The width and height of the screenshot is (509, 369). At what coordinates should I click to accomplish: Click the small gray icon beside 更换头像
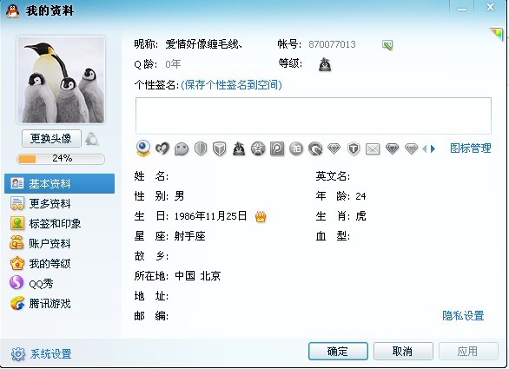[x=92, y=139]
